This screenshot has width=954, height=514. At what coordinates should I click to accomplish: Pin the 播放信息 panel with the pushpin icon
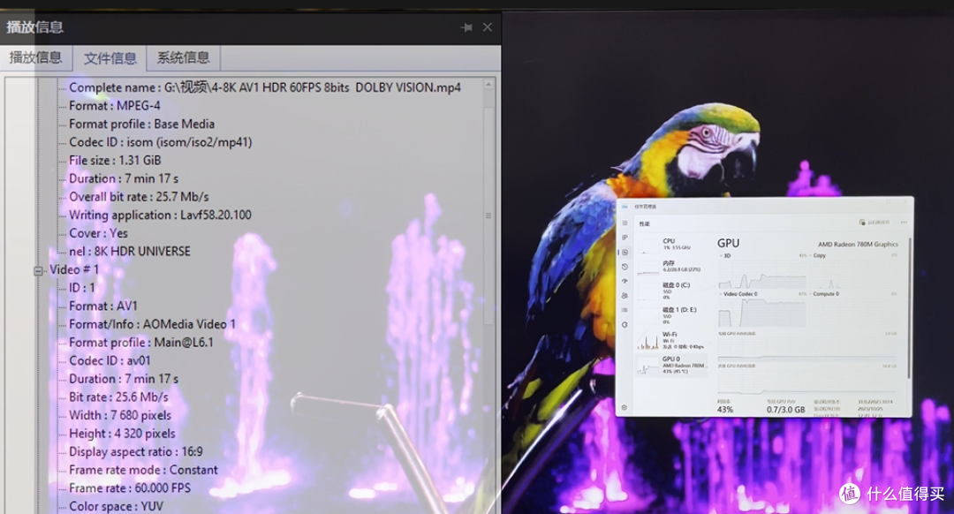[466, 27]
